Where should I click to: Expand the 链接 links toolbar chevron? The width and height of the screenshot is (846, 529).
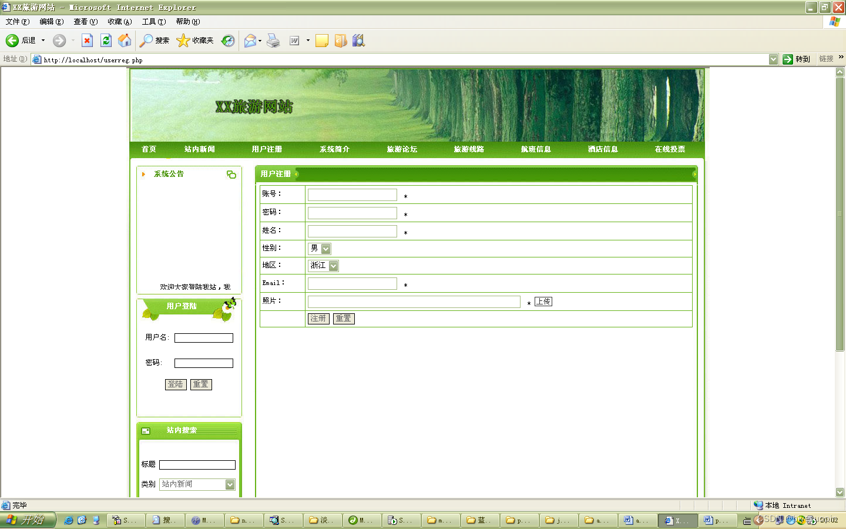(841, 57)
